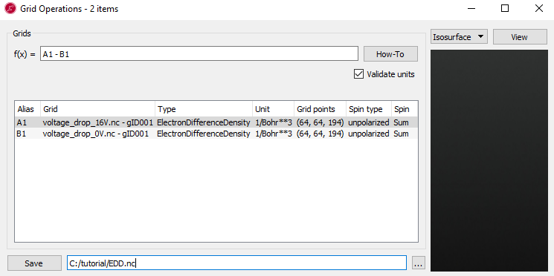Click the f(x) formula input field

199,54
